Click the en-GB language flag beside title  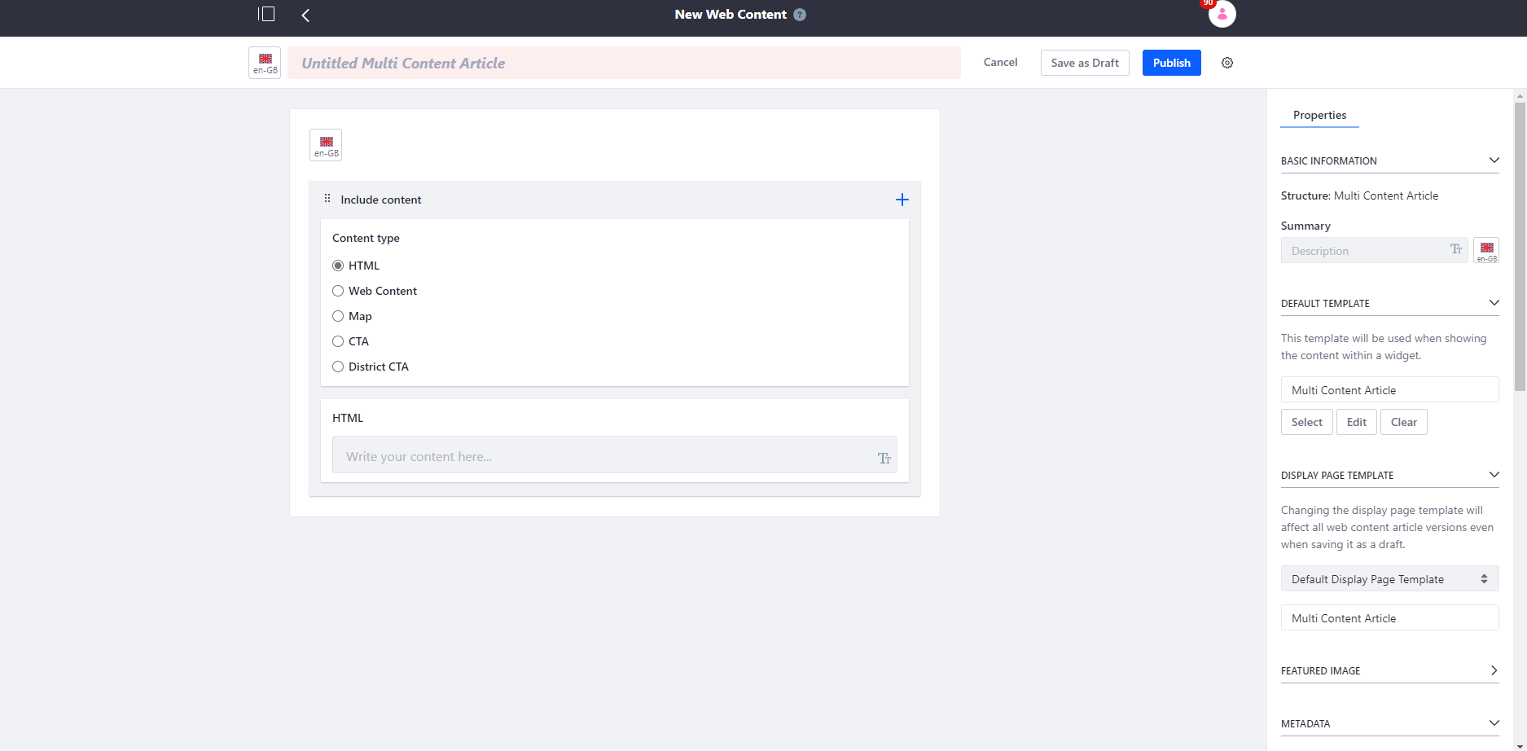click(265, 63)
